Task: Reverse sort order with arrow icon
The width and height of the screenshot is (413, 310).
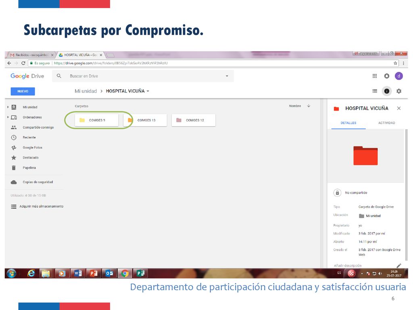Action: point(309,106)
